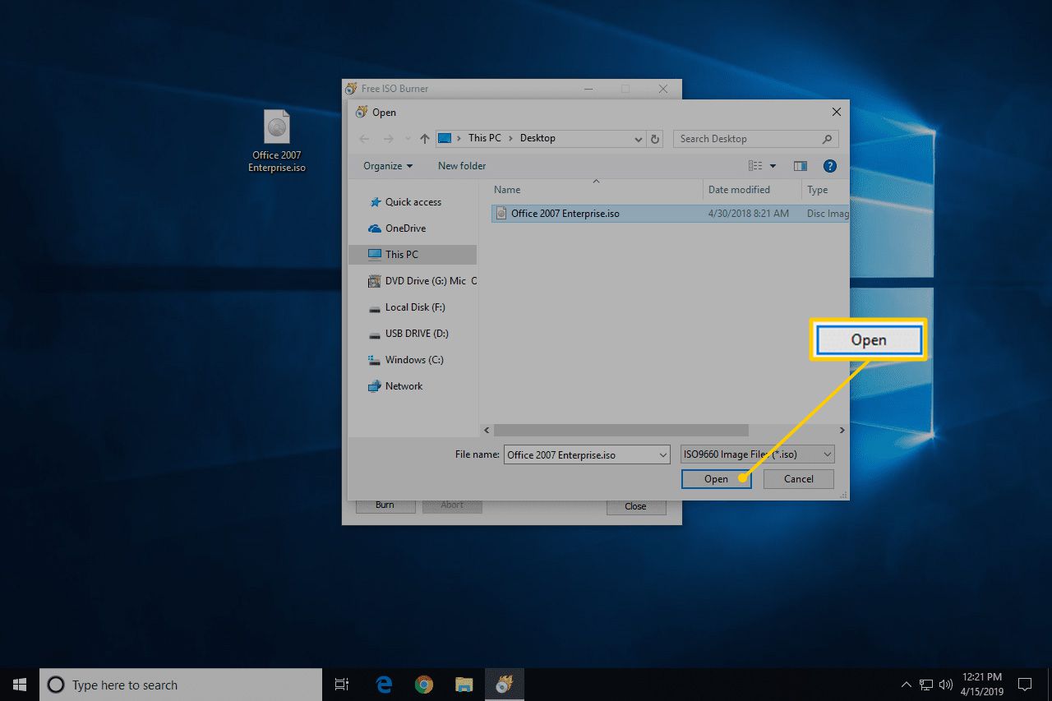This screenshot has width=1052, height=701.
Task: Click the network icon in system tray
Action: [x=926, y=685]
